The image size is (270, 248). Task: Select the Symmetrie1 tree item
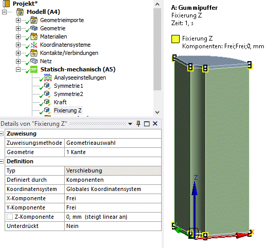coord(68,86)
